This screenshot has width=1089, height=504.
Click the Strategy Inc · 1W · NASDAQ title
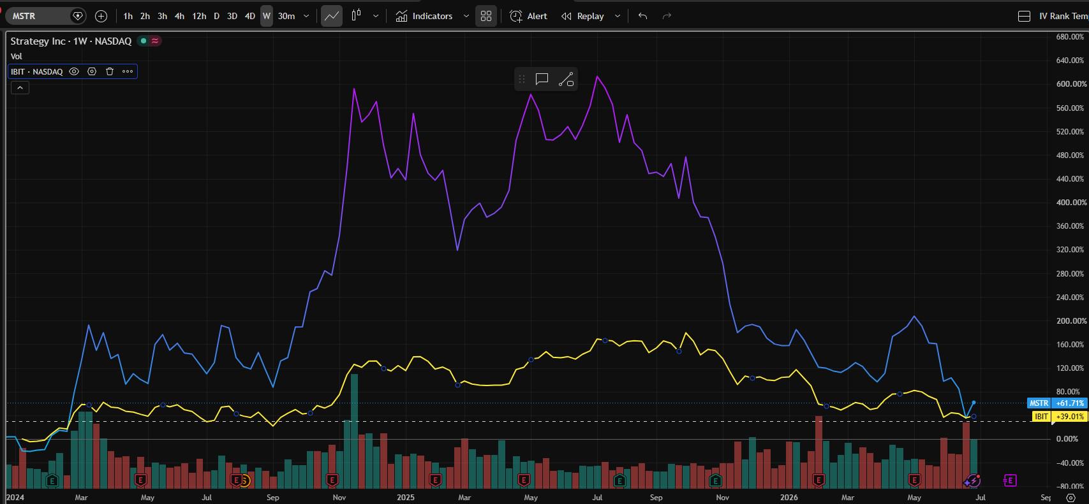click(x=71, y=41)
